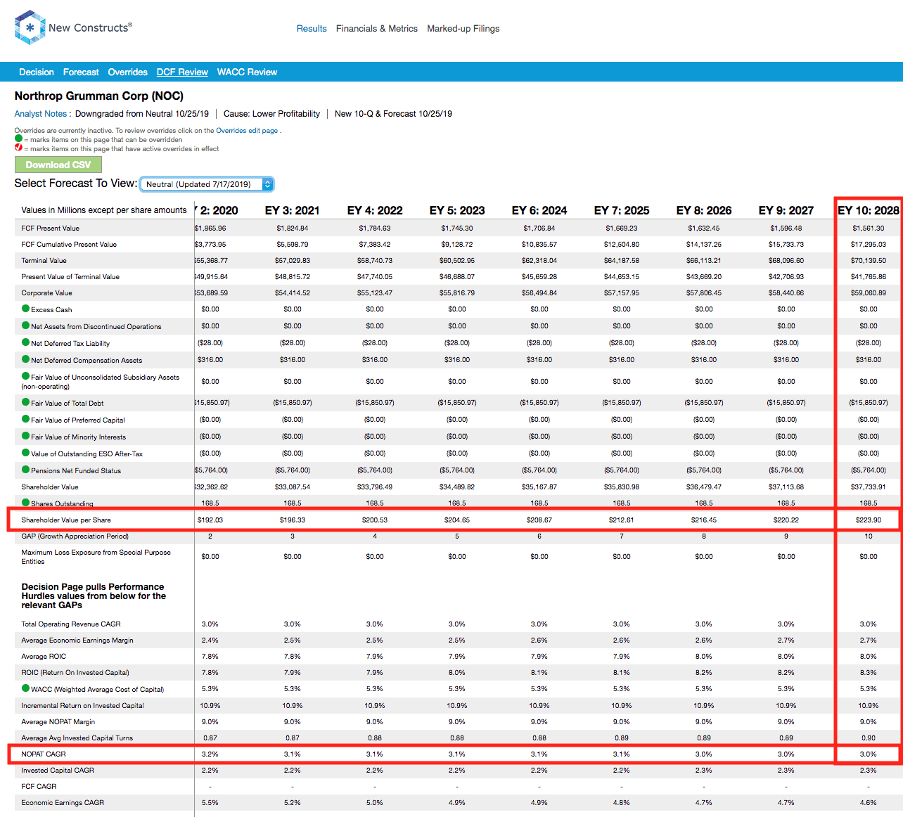Open the Results tab

click(x=312, y=29)
